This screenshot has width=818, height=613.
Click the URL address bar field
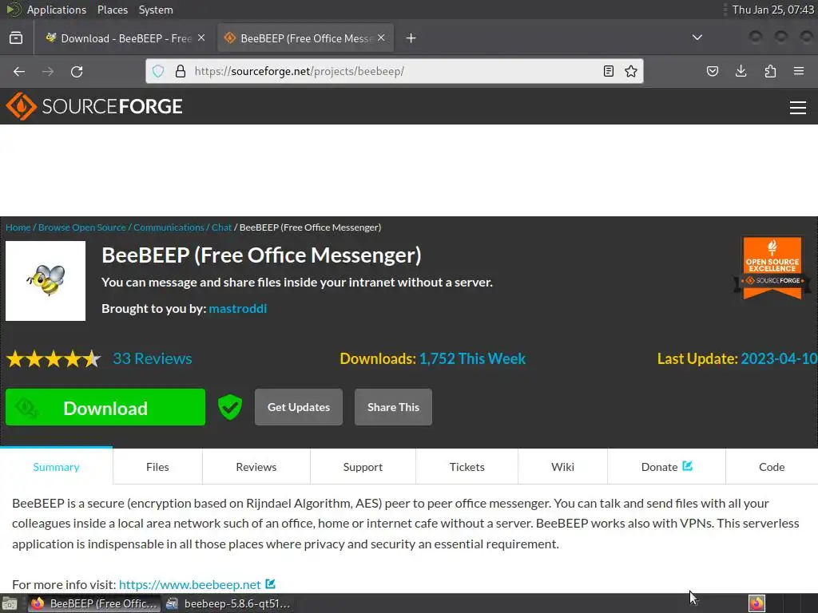pyautogui.click(x=394, y=71)
